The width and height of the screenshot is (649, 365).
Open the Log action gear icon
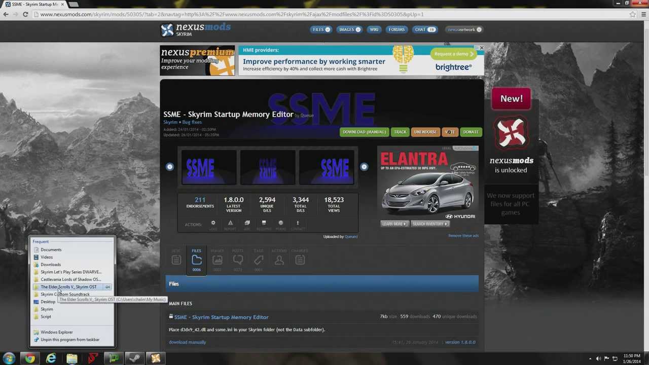tap(213, 223)
